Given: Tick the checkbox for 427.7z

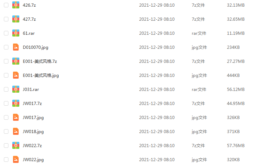Looking at the screenshot, I should 6,19.
